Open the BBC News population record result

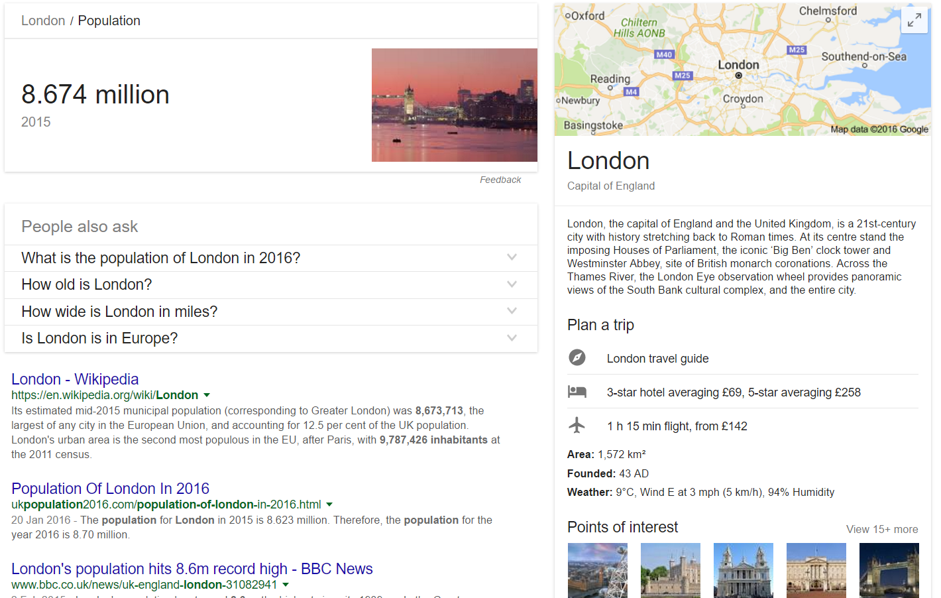pyautogui.click(x=192, y=569)
